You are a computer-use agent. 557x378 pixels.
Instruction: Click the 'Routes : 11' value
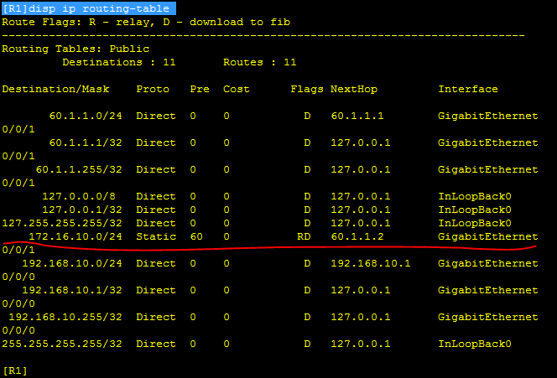coord(260,62)
